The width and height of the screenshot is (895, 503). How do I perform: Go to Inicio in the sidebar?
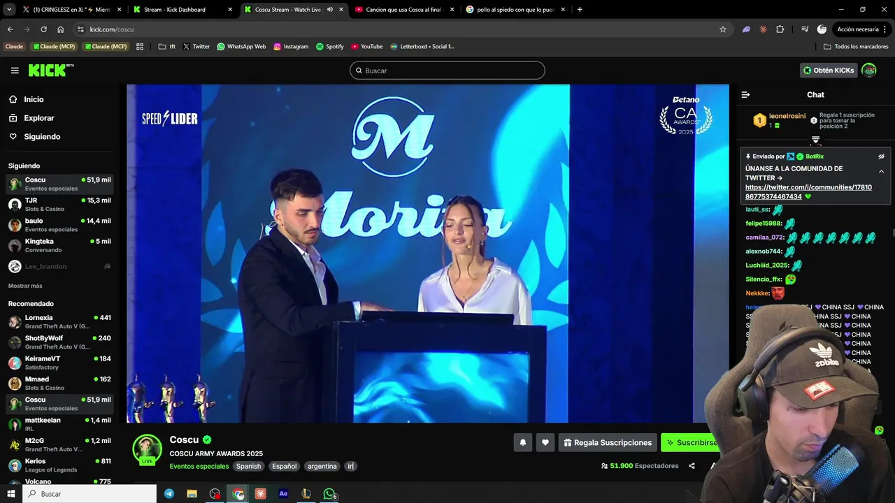34,99
